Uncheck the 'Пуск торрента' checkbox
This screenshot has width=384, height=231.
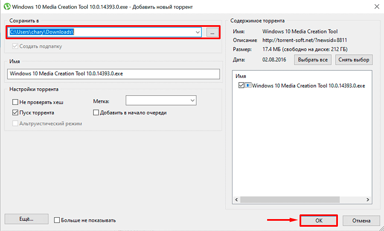15,113
